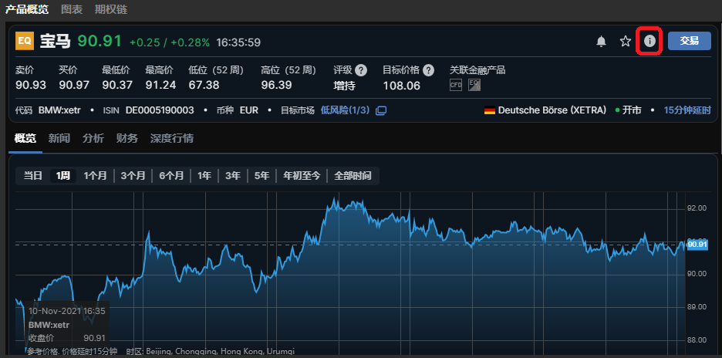Image resolution: width=722 pixels, height=358 pixels.
Task: Switch to 图表 top tab
Action: click(x=72, y=9)
